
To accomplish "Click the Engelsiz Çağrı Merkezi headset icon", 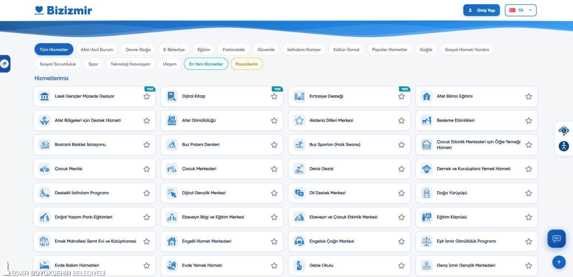I will pos(299,241).
